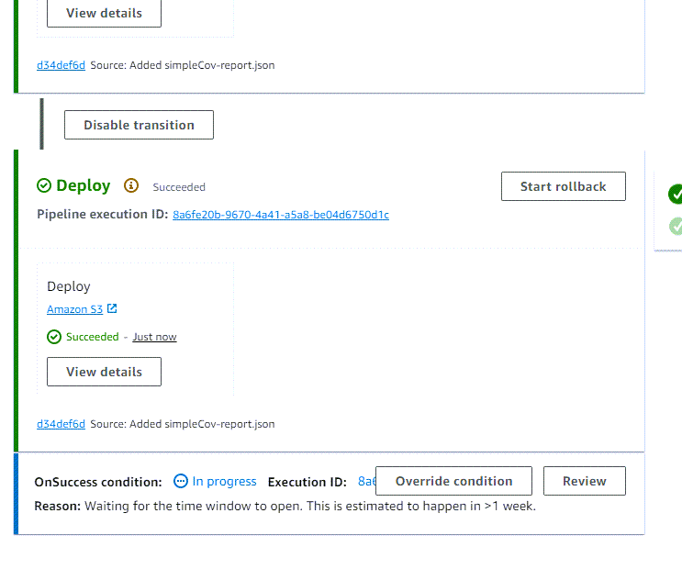Viewport: 682px width, 569px height.
Task: Click the faded green check on right panel
Action: point(676,225)
